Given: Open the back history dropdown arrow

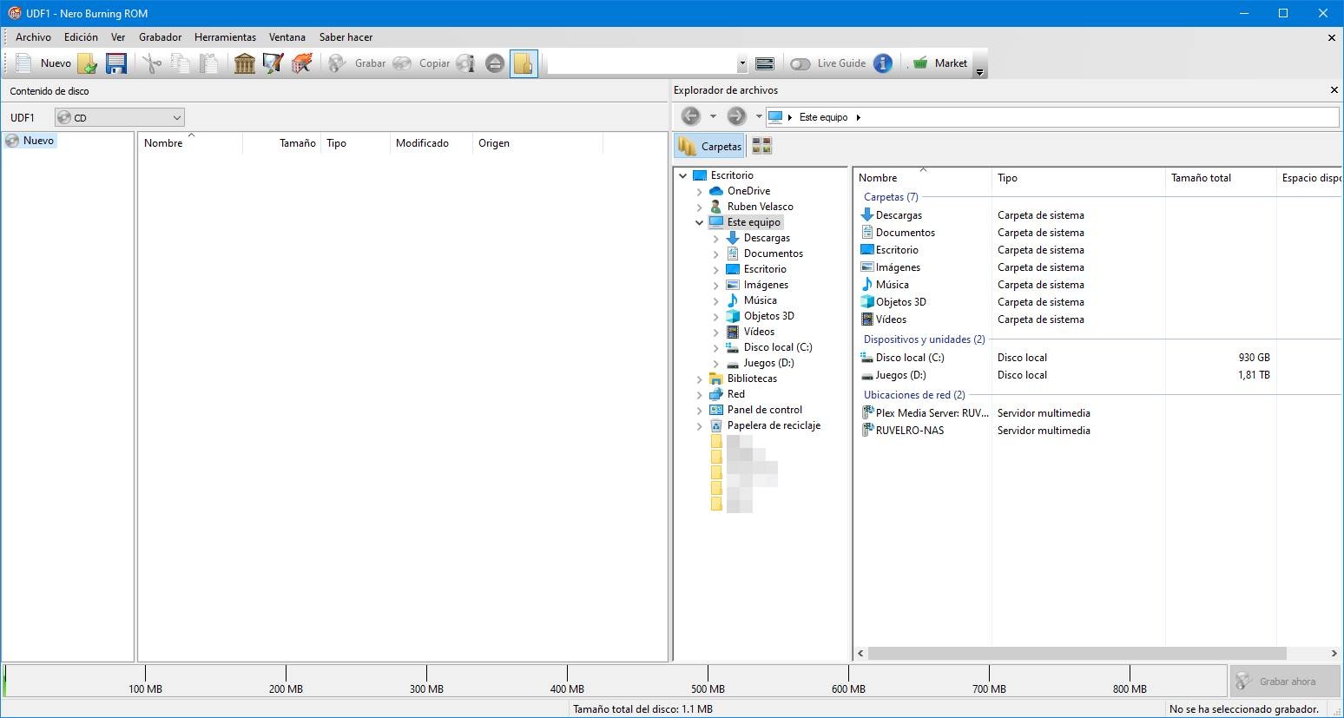Looking at the screenshot, I should pyautogui.click(x=713, y=116).
